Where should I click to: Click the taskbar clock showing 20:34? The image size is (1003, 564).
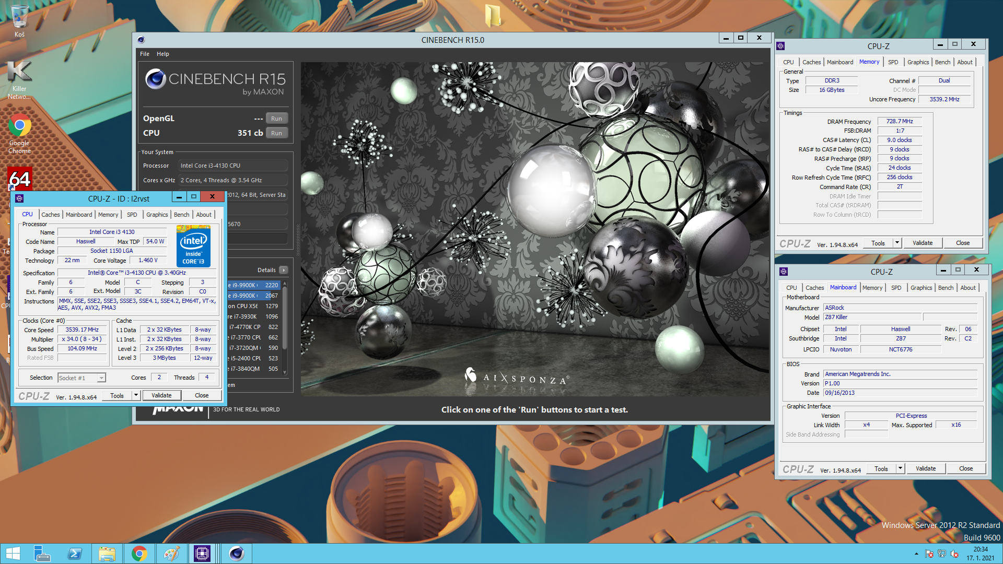[981, 554]
